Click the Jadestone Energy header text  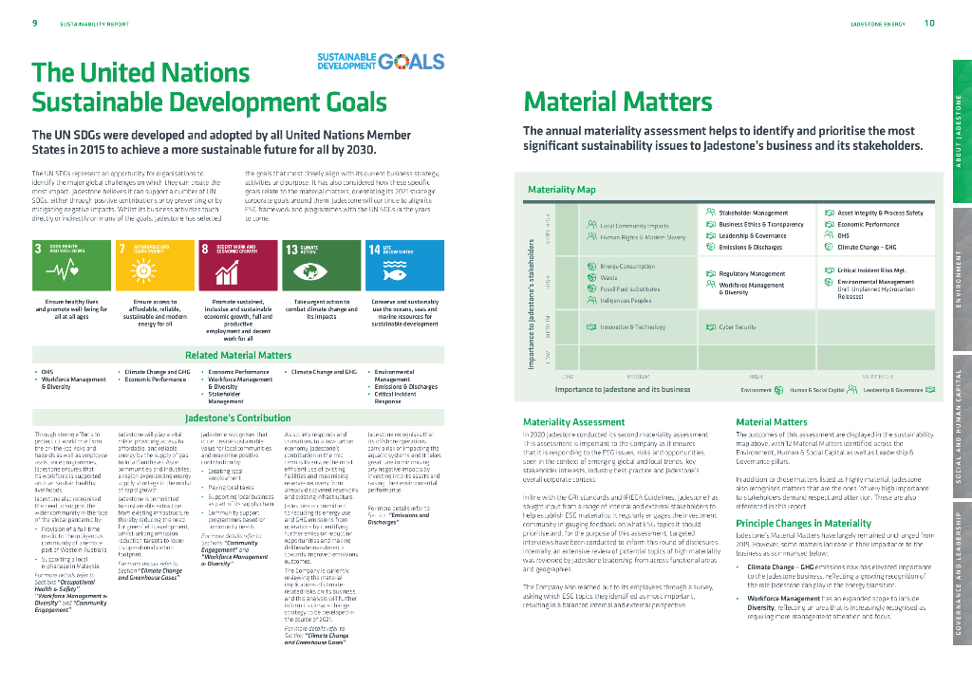click(878, 24)
